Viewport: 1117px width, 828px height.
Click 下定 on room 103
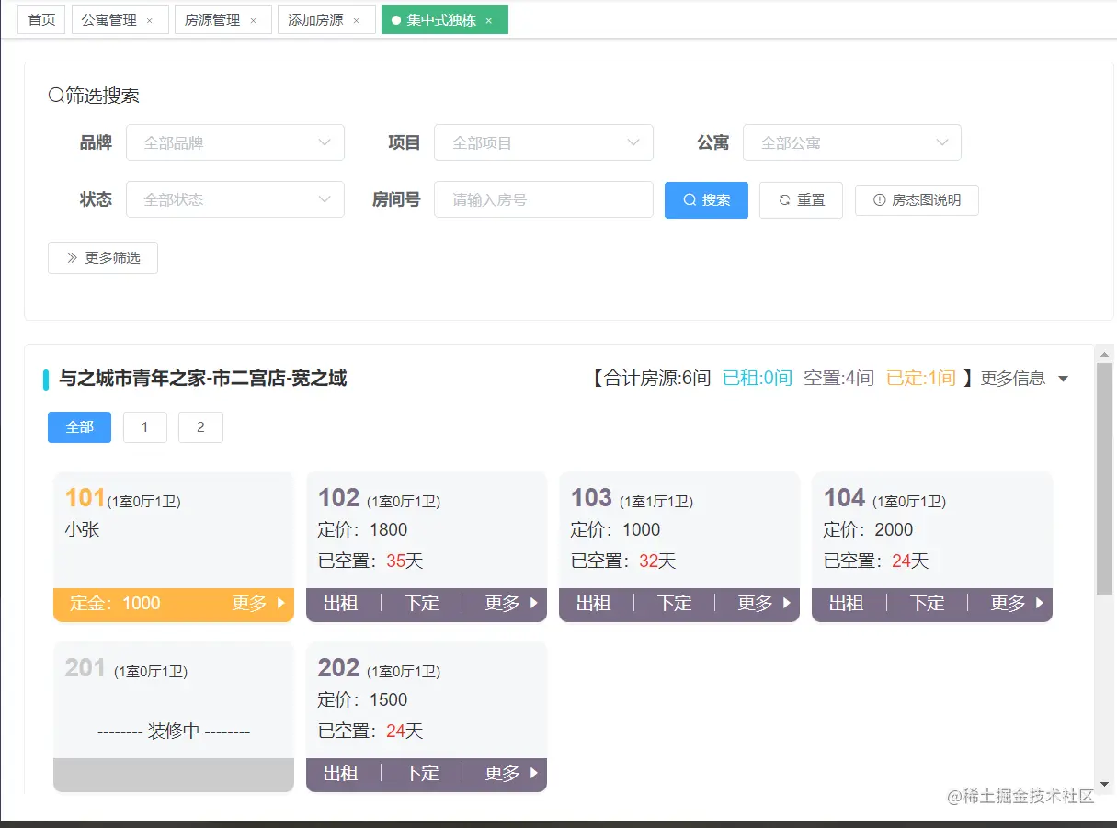coord(675,604)
